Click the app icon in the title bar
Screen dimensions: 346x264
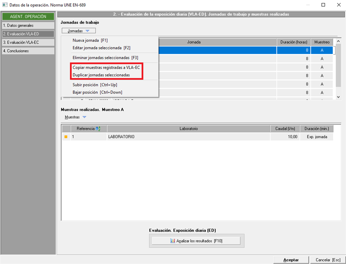(x=5, y=5)
